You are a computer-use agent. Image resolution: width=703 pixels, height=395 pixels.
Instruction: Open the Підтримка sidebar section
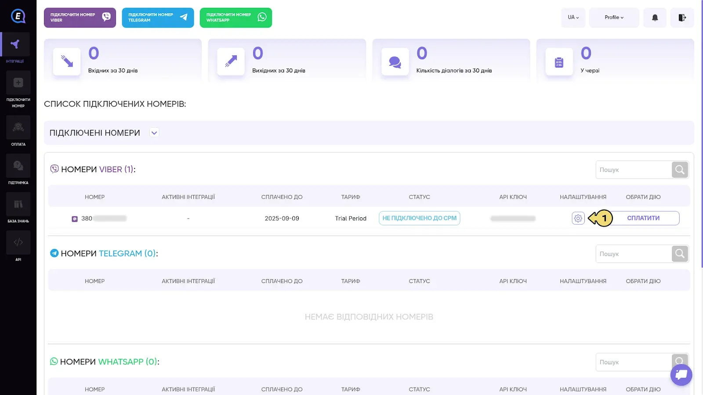click(x=18, y=169)
